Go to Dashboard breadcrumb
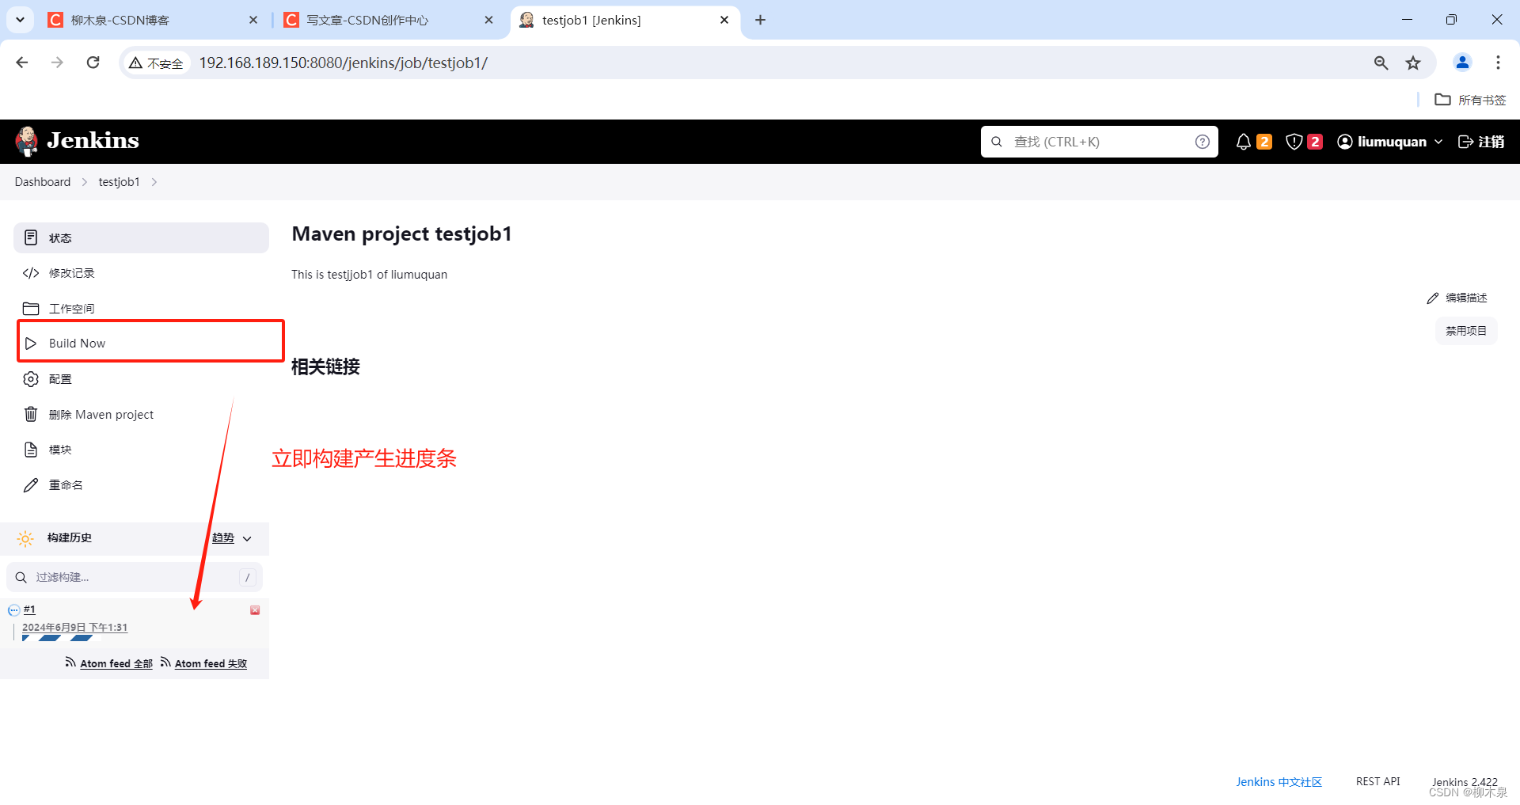1520x805 pixels. pos(43,182)
